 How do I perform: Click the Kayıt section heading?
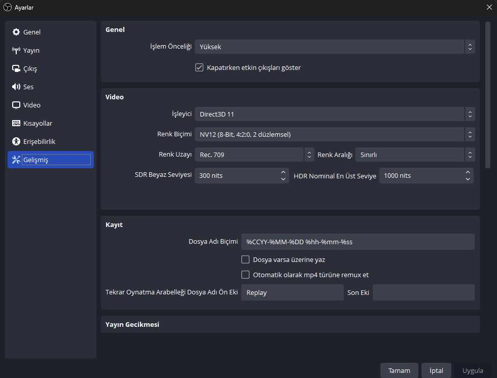[x=114, y=224]
